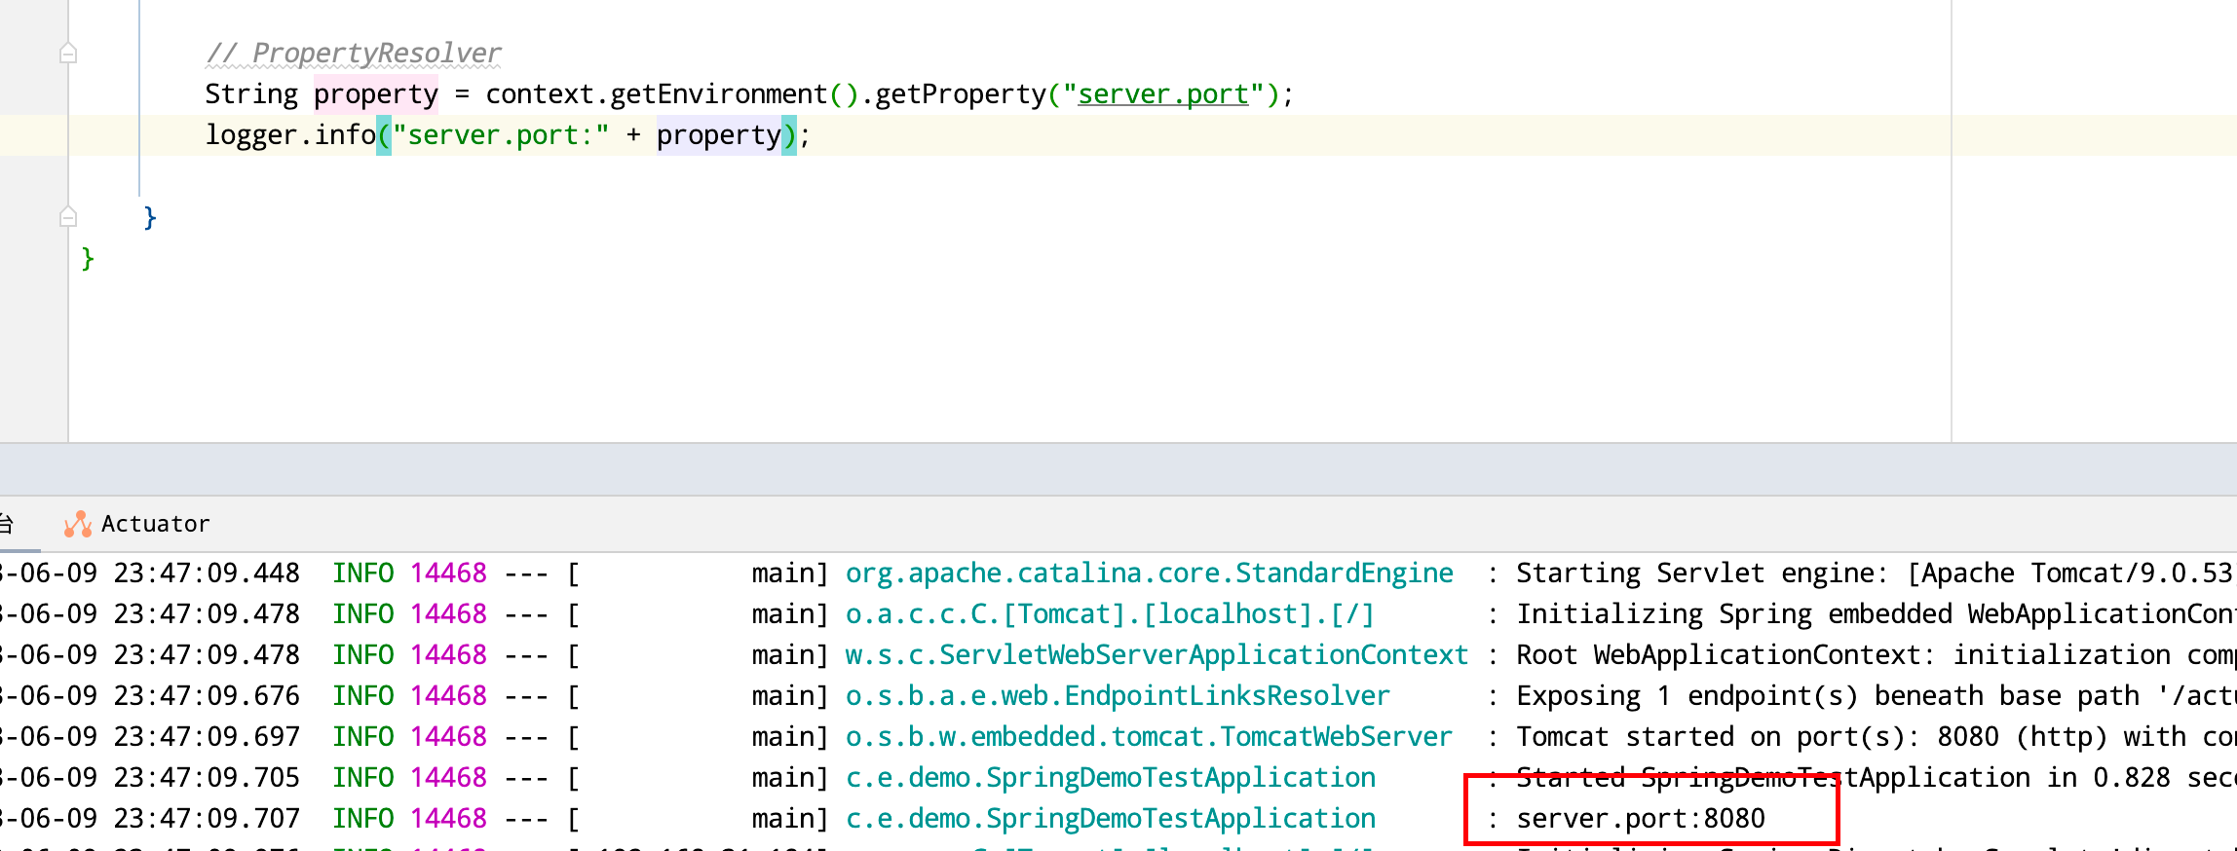
Task: Collapse the code fold marker beside PropertyResolver comment
Action: click(x=68, y=53)
